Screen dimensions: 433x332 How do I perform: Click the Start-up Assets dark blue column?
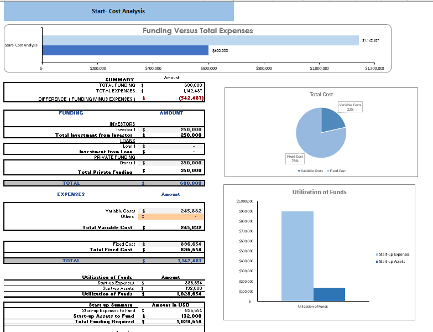[329, 294]
